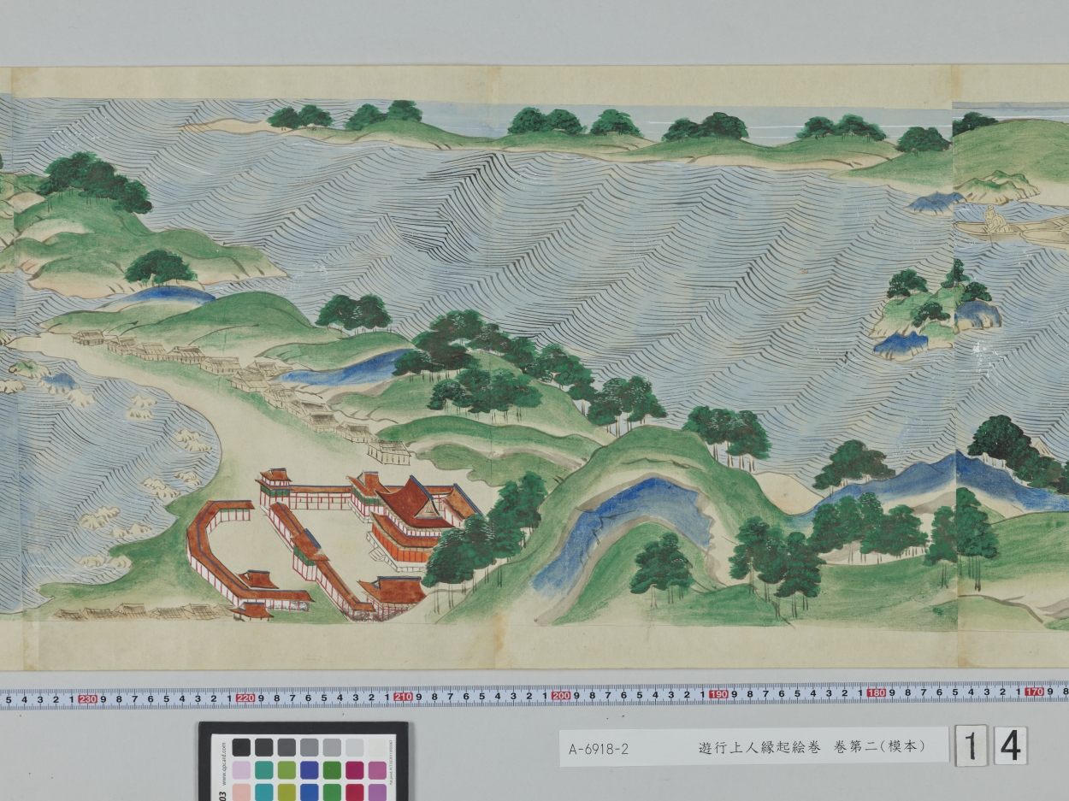Select the middle gray swatch of the gray row
This screenshot has height=801, width=1069.
[310, 747]
